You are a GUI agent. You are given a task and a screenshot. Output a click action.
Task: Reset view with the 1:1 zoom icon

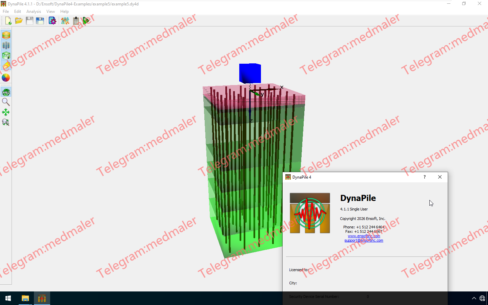click(6, 122)
